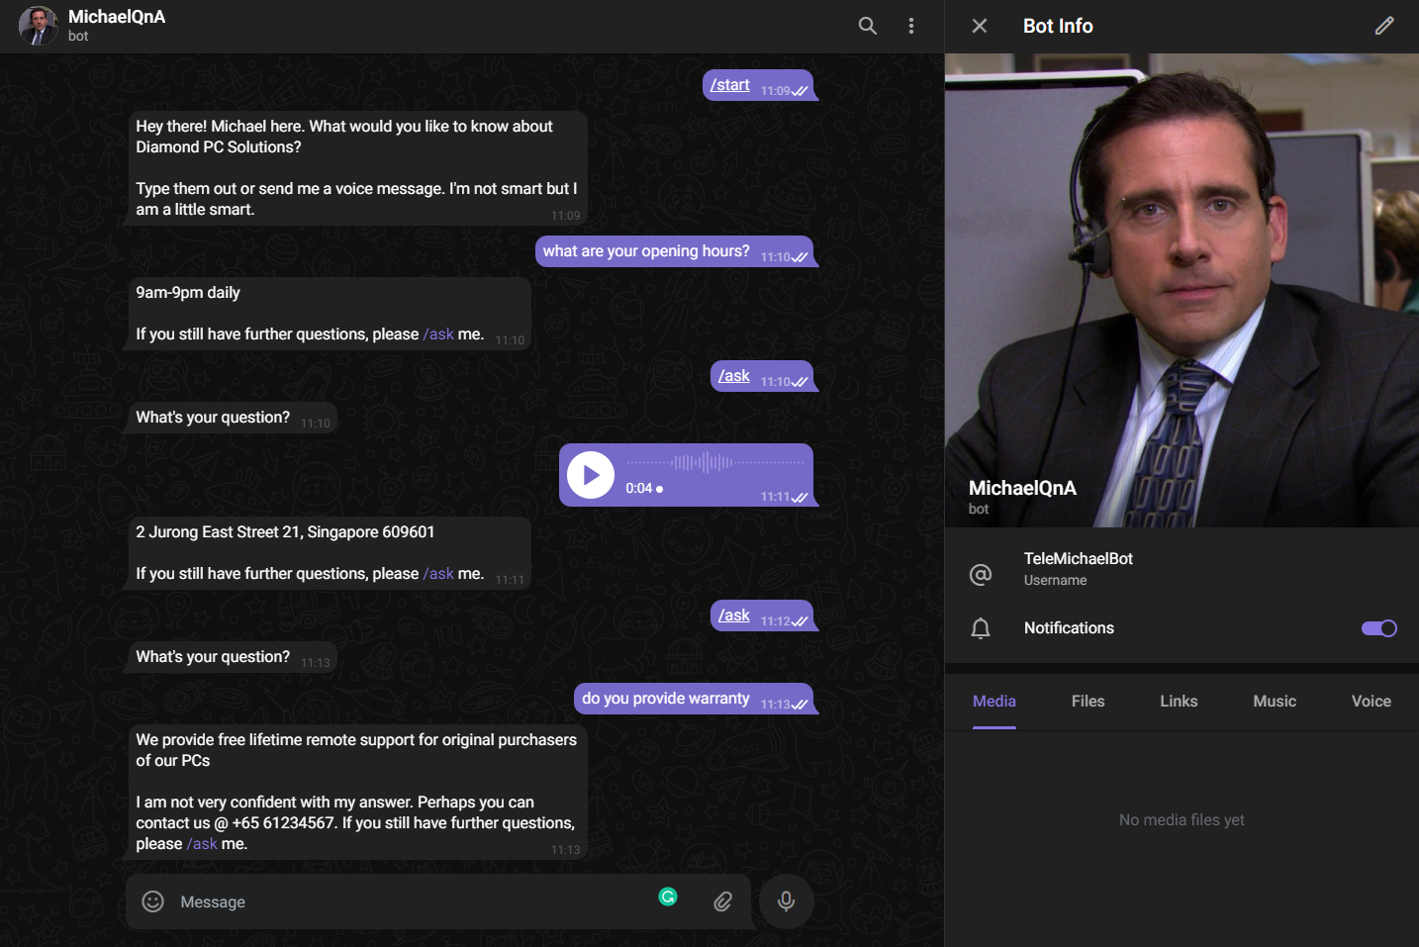Record a voice message with the microphone icon
Viewport: 1419px width, 947px height.
786,901
